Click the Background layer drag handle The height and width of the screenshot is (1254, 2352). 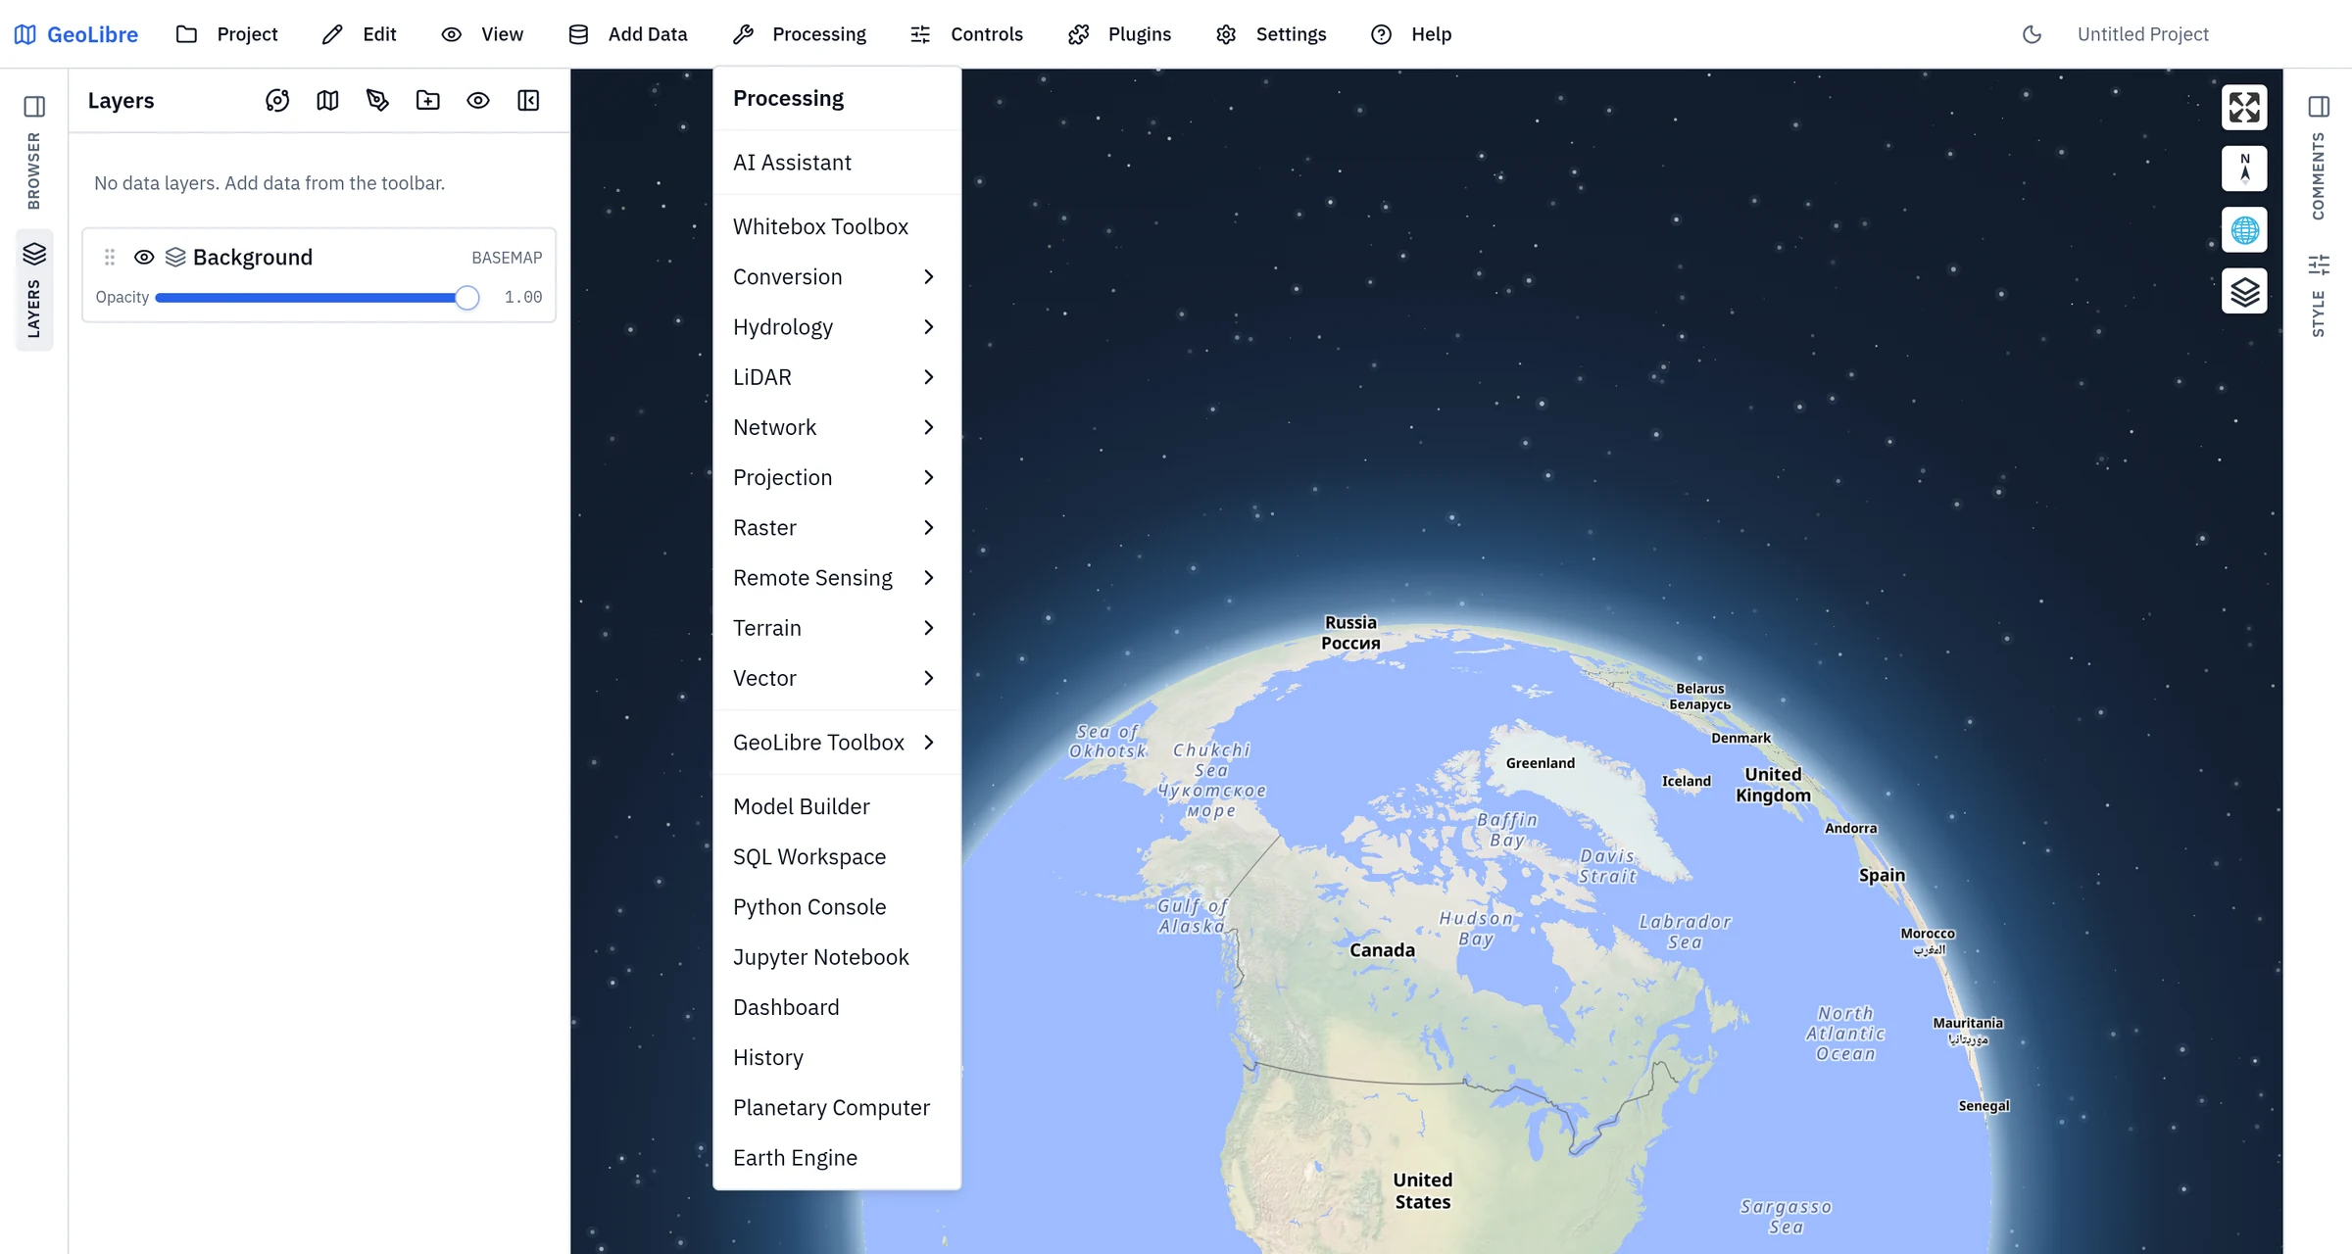[110, 257]
